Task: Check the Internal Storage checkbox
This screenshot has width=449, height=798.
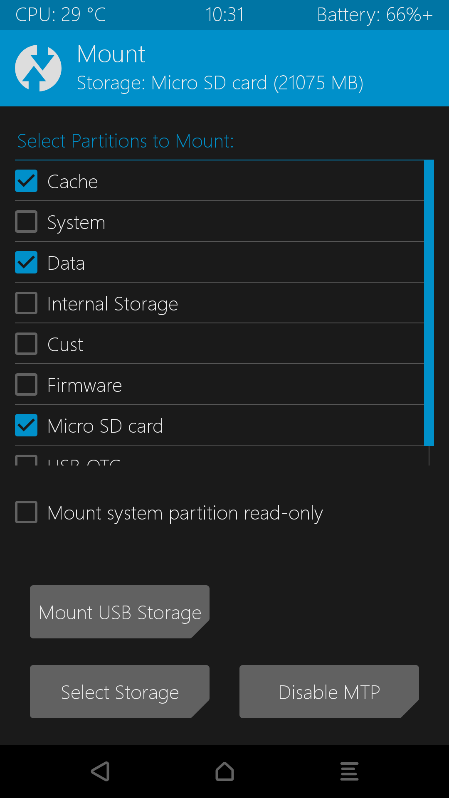Action: [x=26, y=303]
